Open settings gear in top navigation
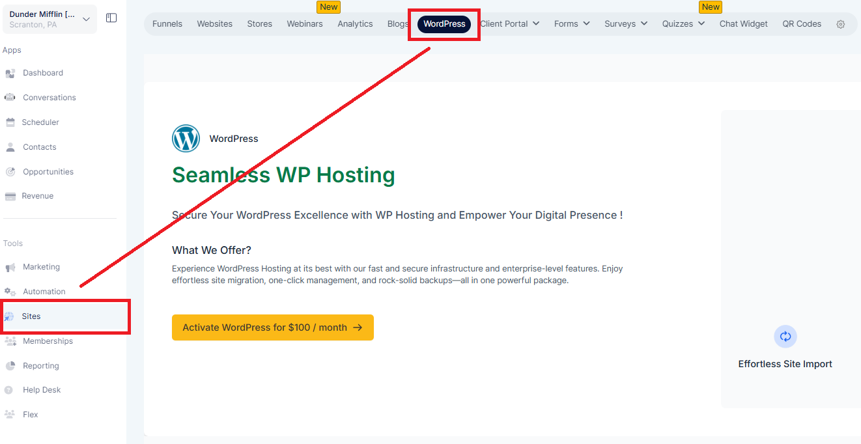Image resolution: width=861 pixels, height=444 pixels. pyautogui.click(x=841, y=24)
